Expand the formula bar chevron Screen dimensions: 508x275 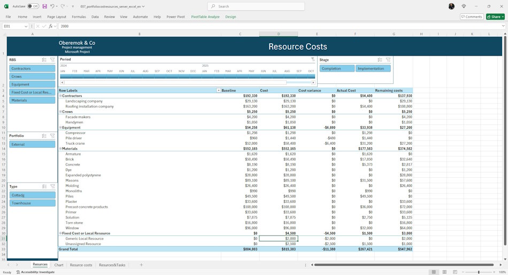[x=503, y=26]
